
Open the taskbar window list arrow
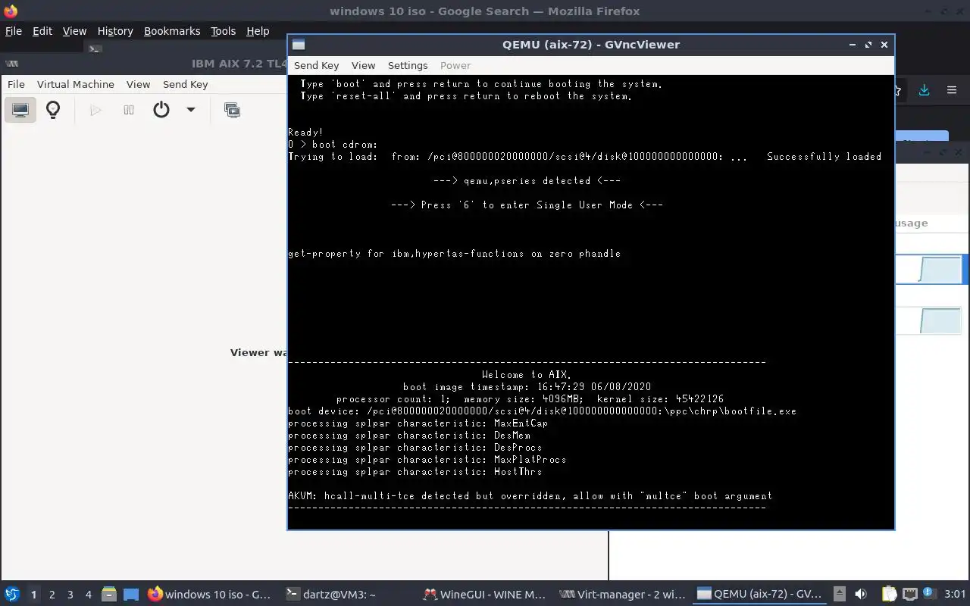(840, 594)
